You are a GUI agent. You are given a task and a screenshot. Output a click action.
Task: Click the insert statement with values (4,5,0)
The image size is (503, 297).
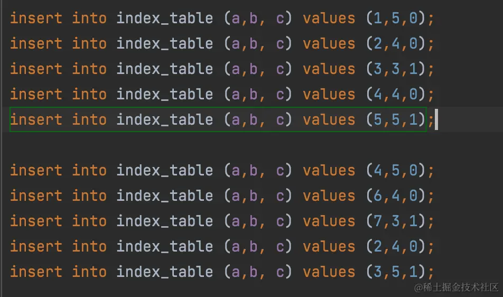point(222,170)
